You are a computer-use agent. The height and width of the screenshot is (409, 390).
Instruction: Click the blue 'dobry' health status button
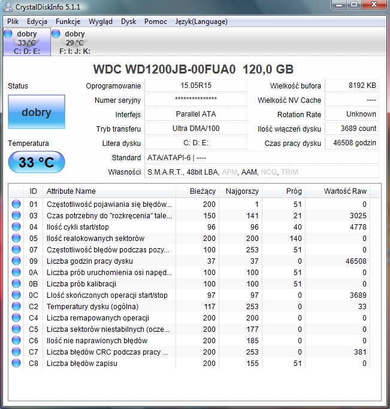point(37,112)
